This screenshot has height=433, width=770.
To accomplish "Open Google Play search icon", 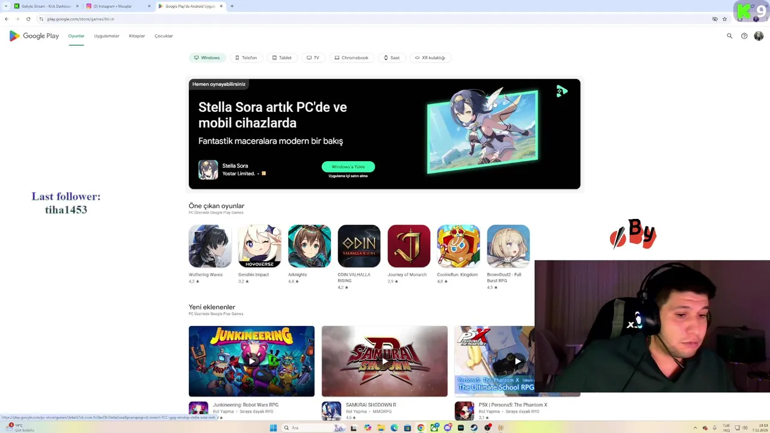I will click(x=730, y=36).
